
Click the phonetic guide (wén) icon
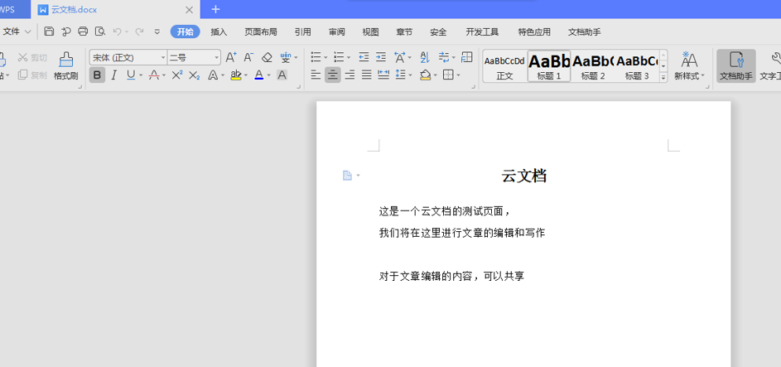point(286,57)
